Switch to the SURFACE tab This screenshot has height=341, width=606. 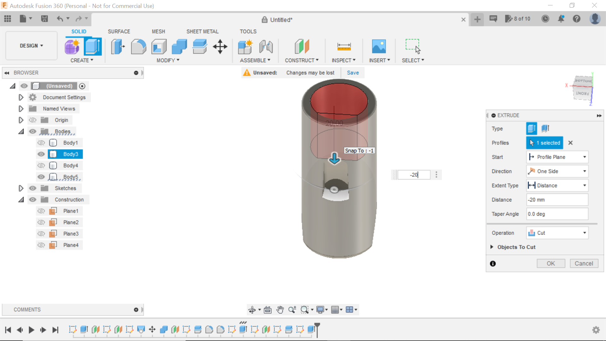pyautogui.click(x=119, y=31)
